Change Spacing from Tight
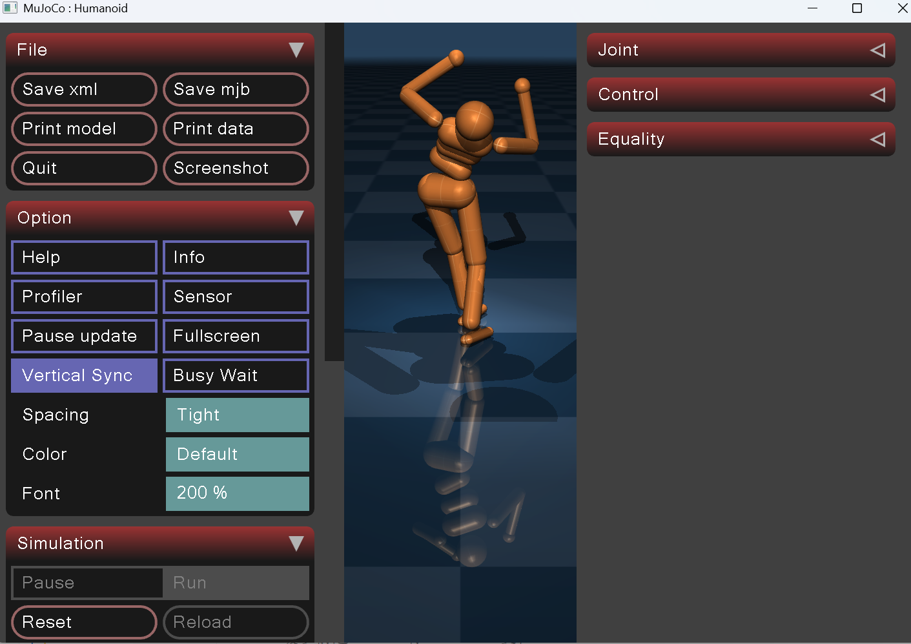This screenshot has height=644, width=911. click(x=237, y=415)
